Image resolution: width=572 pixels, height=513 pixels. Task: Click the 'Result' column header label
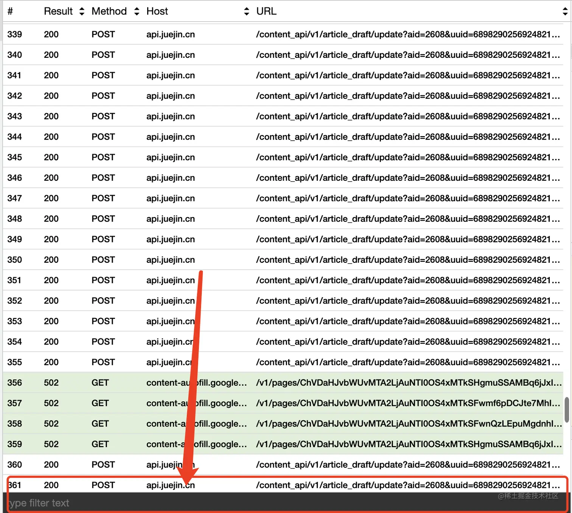tap(58, 11)
